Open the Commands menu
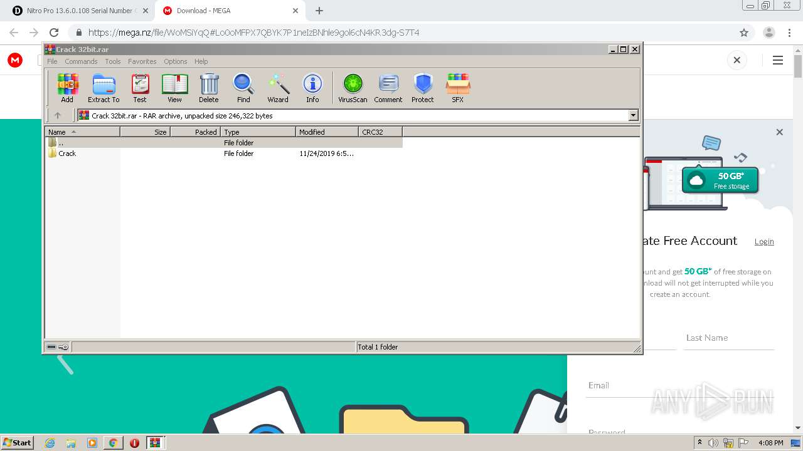This screenshot has width=803, height=451. (81, 61)
